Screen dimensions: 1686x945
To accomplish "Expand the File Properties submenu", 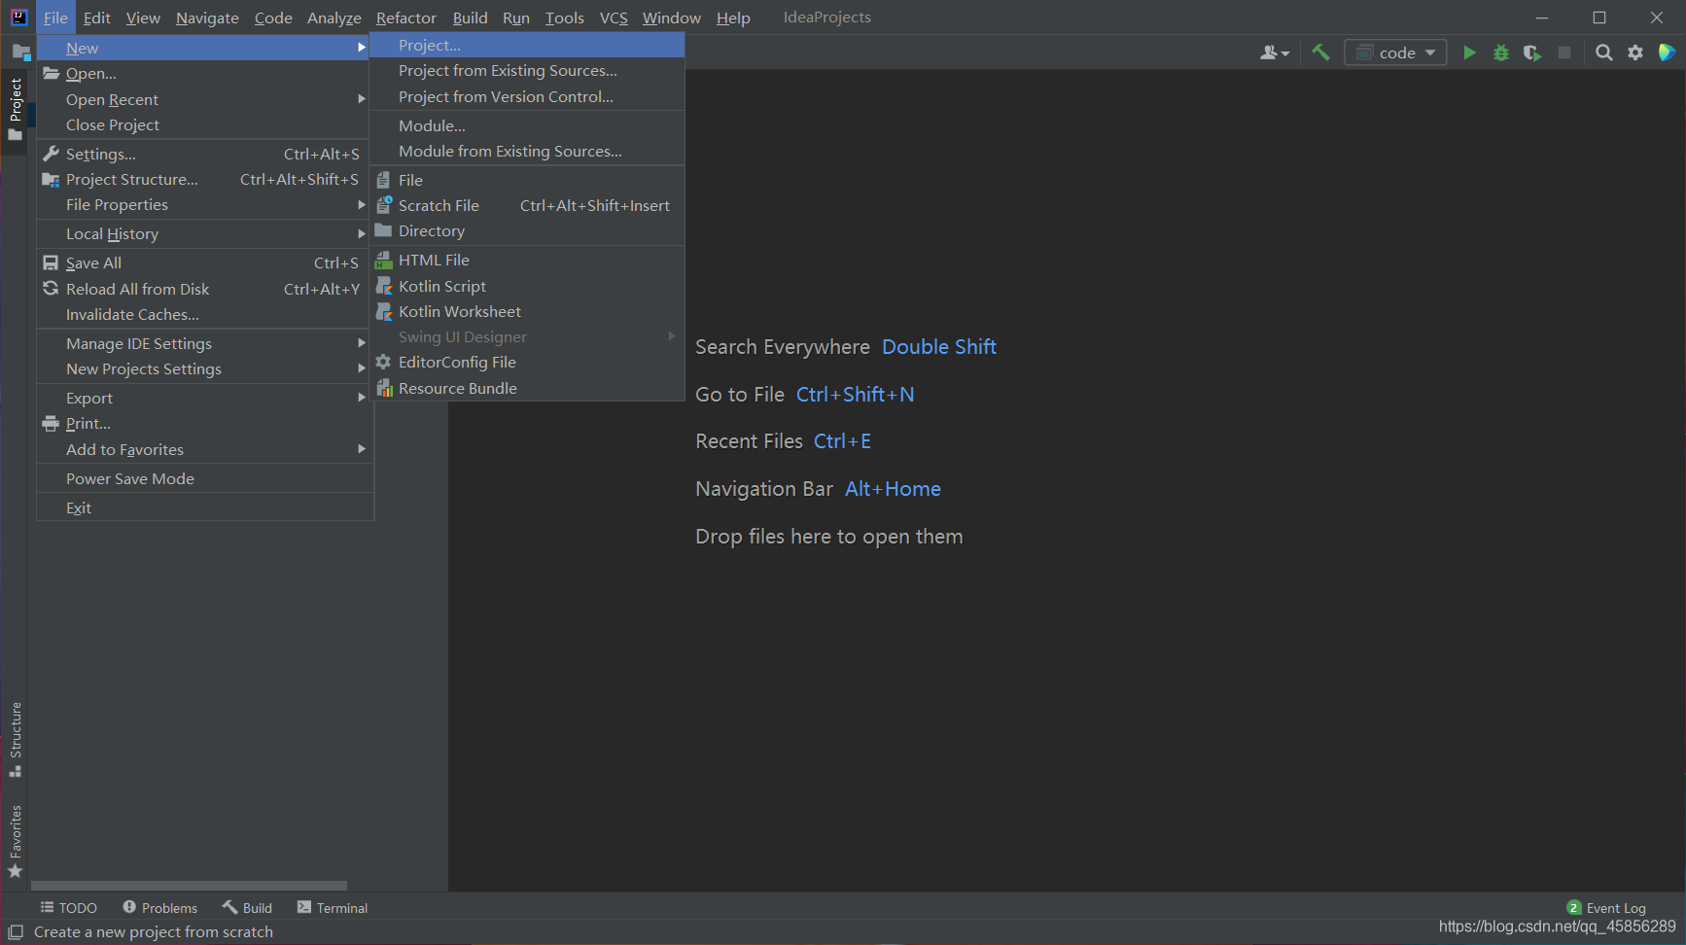I will 202,204.
